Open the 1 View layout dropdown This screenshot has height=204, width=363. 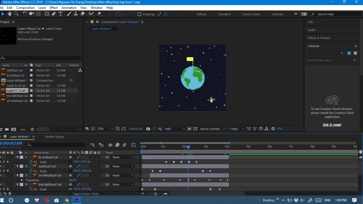[236, 129]
